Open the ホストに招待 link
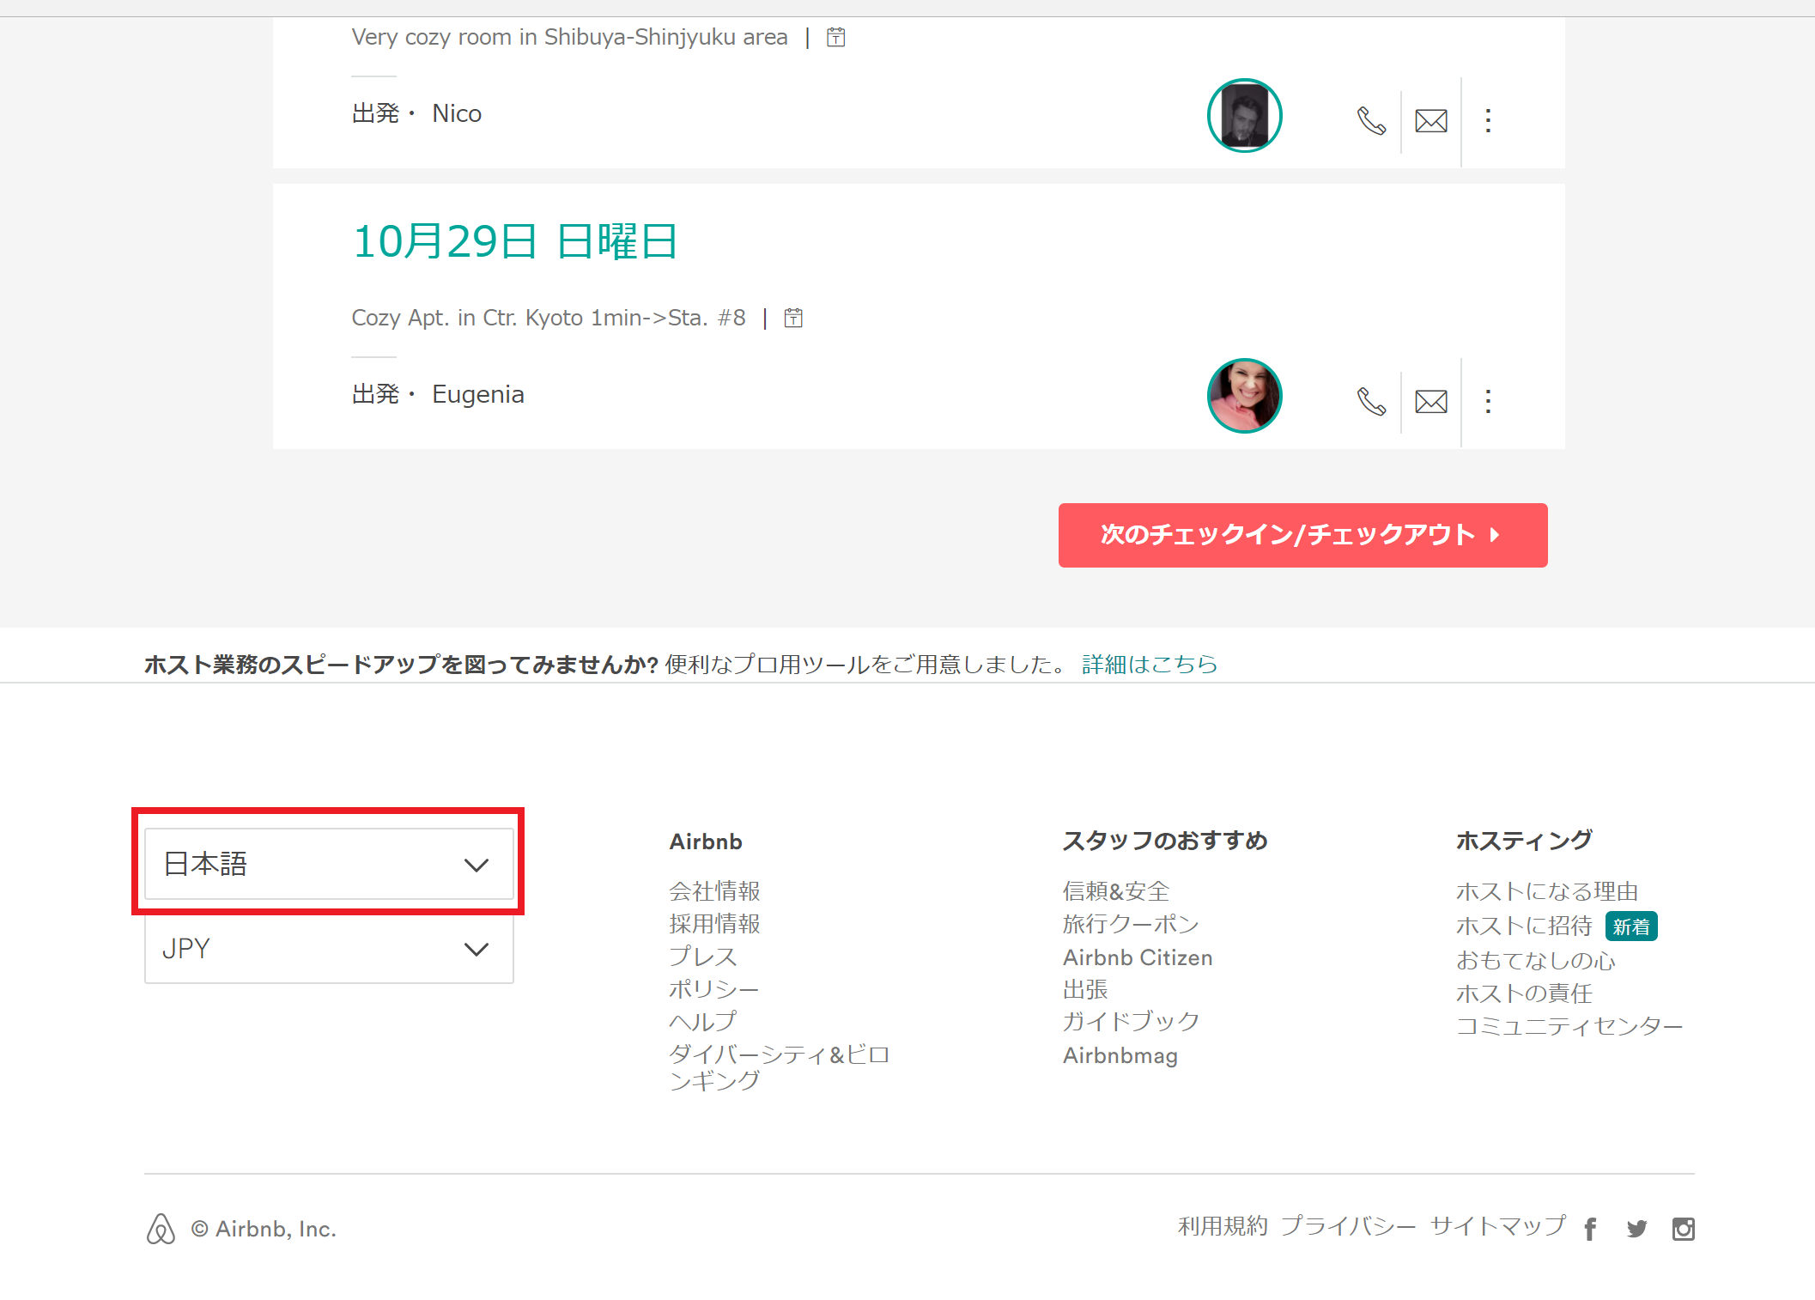Image resolution: width=1815 pixels, height=1300 pixels. (1524, 926)
